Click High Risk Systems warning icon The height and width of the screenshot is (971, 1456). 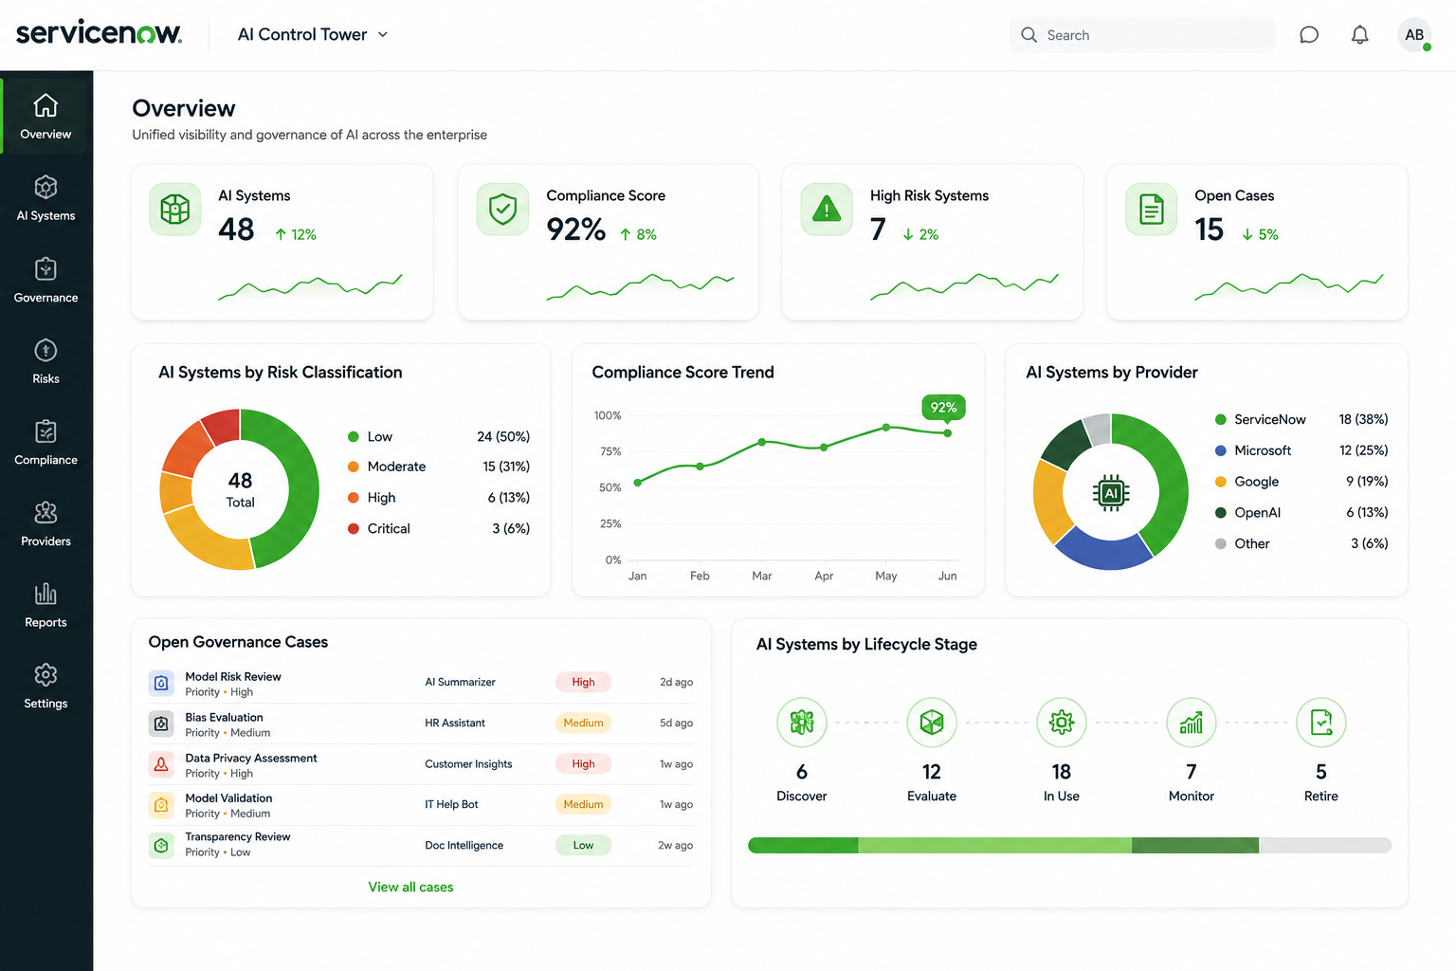pos(827,209)
